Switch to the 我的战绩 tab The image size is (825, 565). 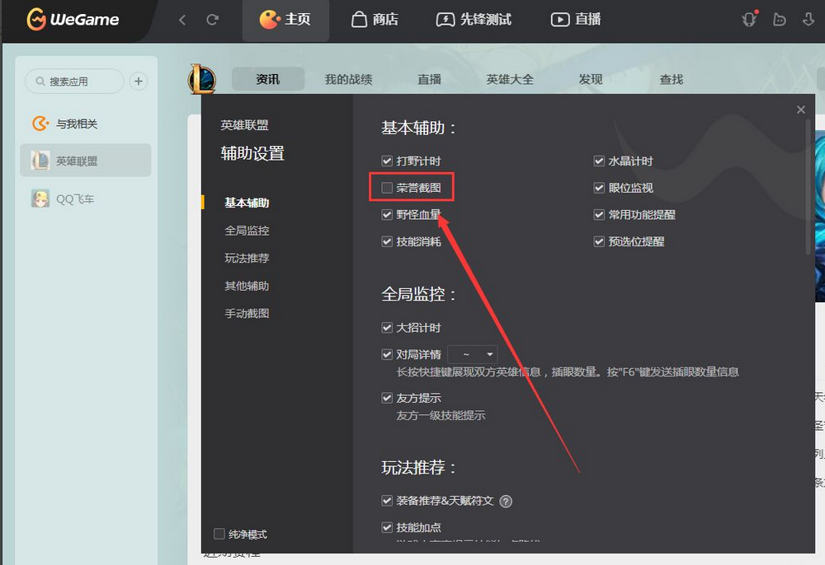click(348, 79)
